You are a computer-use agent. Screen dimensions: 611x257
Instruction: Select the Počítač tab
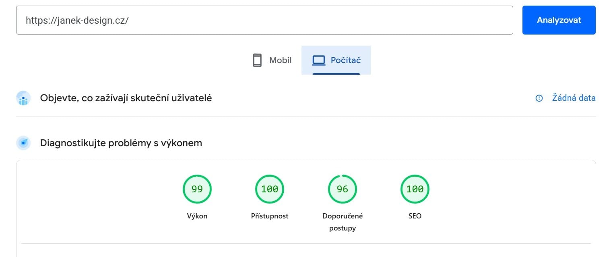coord(336,60)
